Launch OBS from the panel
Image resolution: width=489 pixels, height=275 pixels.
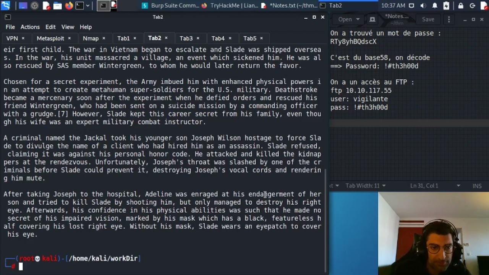(x=34, y=6)
